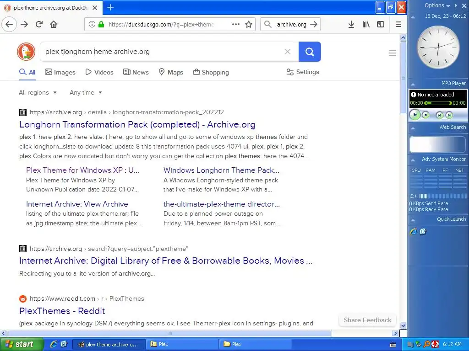Open the Downloads arrow icon
469x351 pixels.
[351, 24]
